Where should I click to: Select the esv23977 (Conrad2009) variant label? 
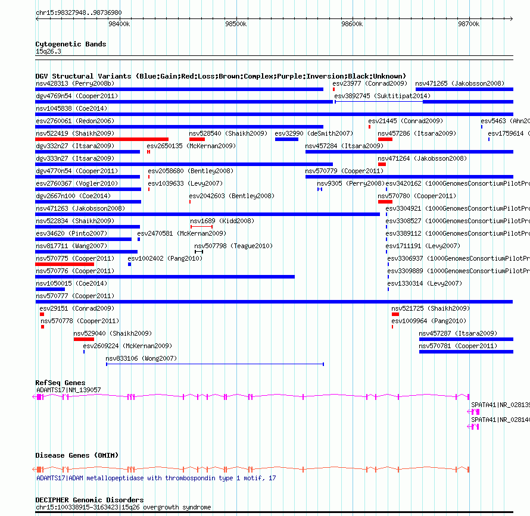click(370, 83)
